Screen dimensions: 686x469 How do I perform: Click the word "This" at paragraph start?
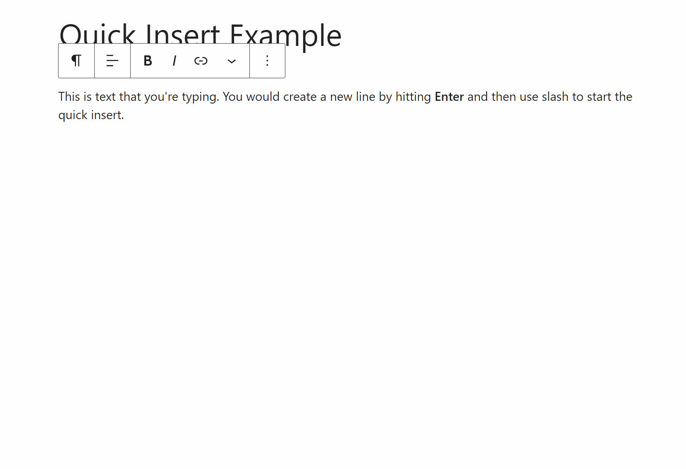69,97
